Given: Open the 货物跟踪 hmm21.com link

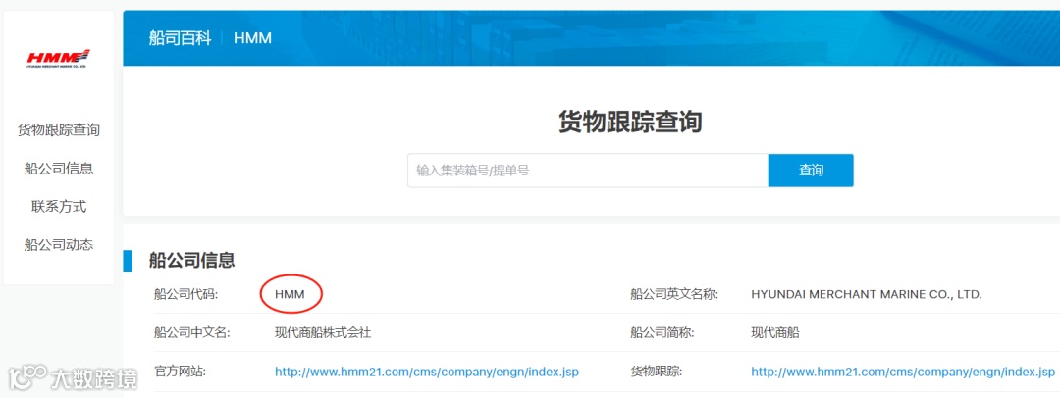Looking at the screenshot, I should [903, 372].
